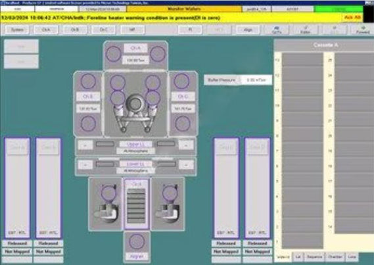Select slot 13 in Cassette A
The image size is (374, 265).
pos(302,60)
